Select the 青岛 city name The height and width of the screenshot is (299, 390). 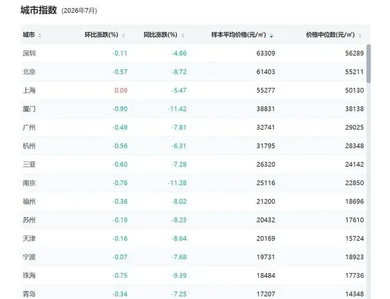pyautogui.click(x=29, y=294)
